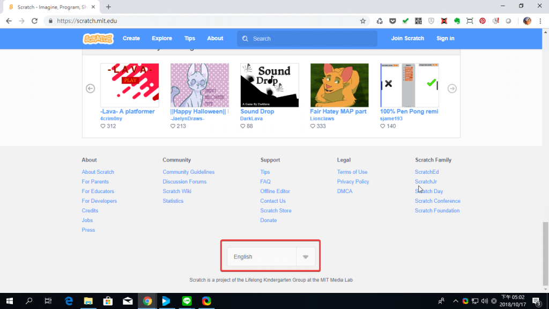Viewport: 549px width, 309px height.
Task: Click the browser address bar URL
Action: pyautogui.click(x=87, y=21)
